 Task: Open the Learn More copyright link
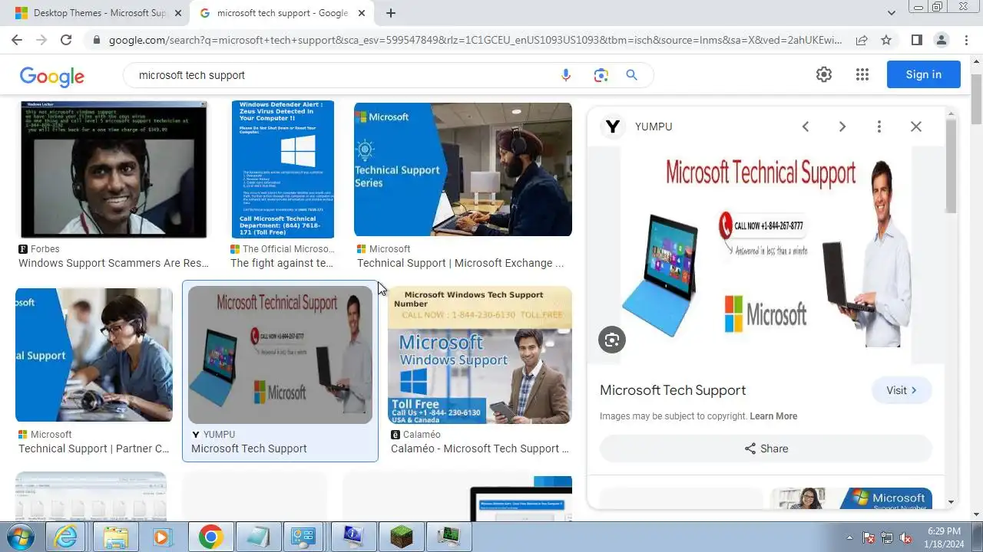click(773, 416)
